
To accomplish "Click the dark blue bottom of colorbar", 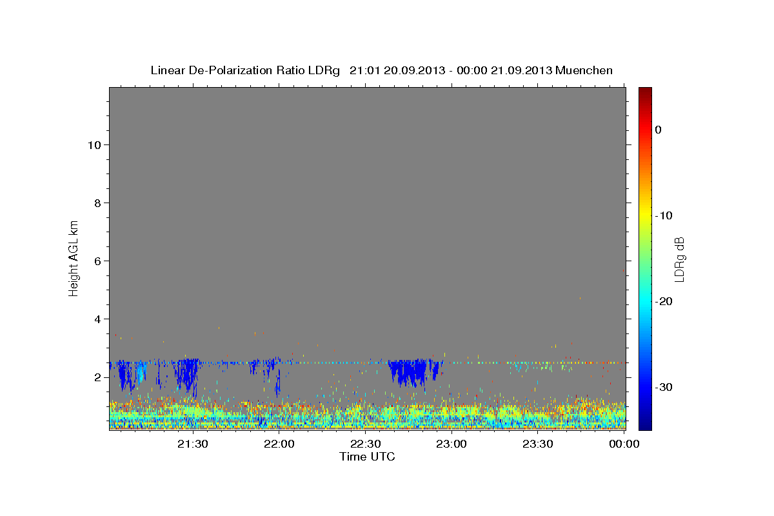I will (645, 422).
